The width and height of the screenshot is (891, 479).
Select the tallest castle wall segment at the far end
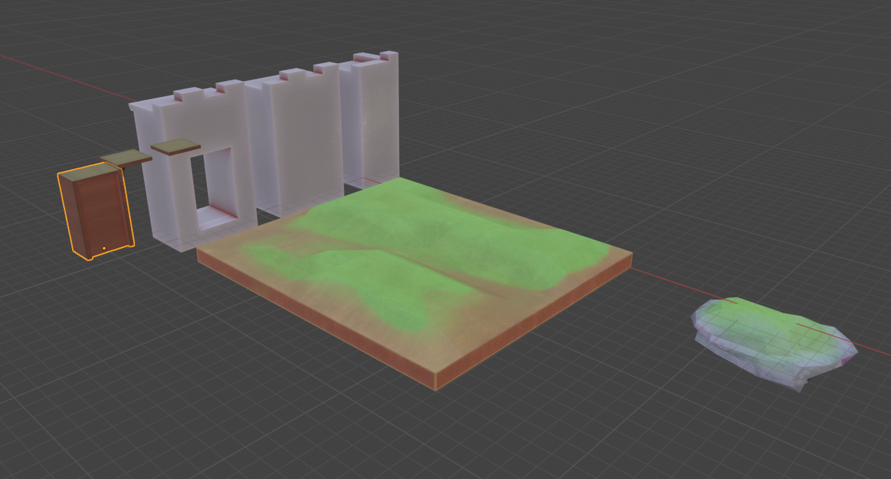tap(369, 121)
